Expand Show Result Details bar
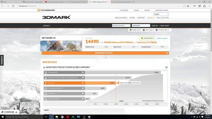The image size is (212, 119). tap(105, 53)
